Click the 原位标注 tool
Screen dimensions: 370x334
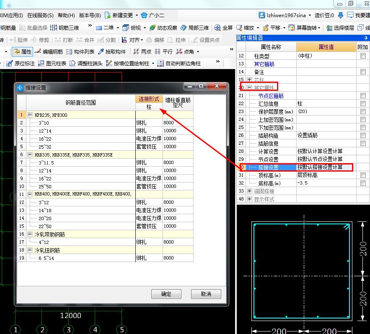pos(21,63)
